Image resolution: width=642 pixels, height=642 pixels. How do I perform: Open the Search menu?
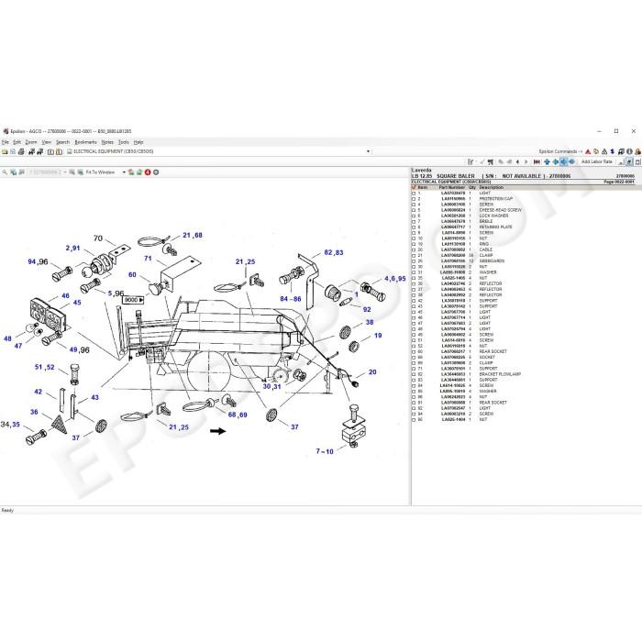tap(62, 142)
